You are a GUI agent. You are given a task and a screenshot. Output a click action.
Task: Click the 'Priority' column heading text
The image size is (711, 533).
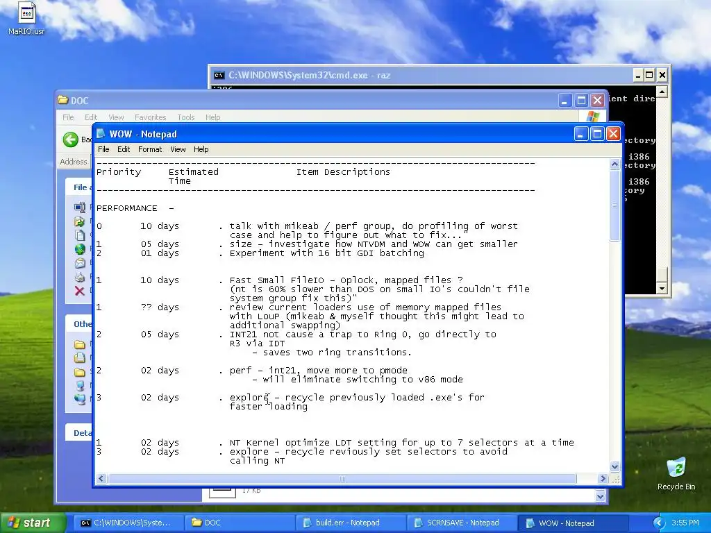119,172
